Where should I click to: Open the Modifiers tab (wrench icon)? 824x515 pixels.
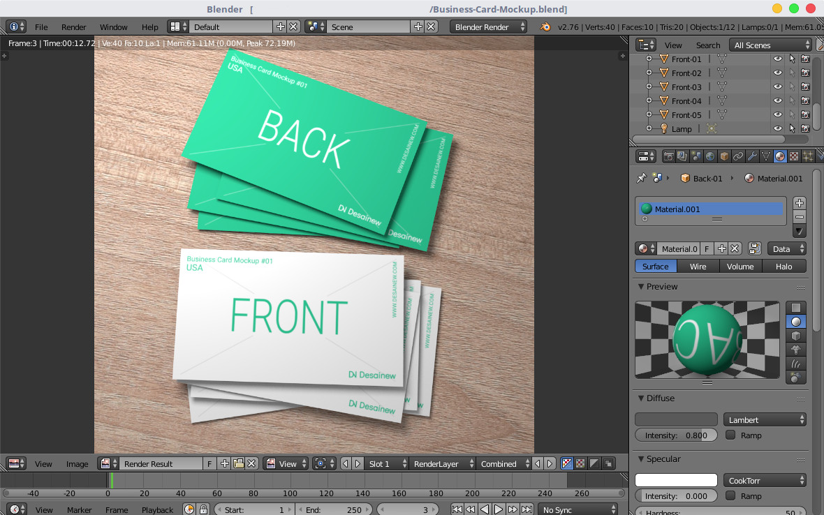(751, 156)
